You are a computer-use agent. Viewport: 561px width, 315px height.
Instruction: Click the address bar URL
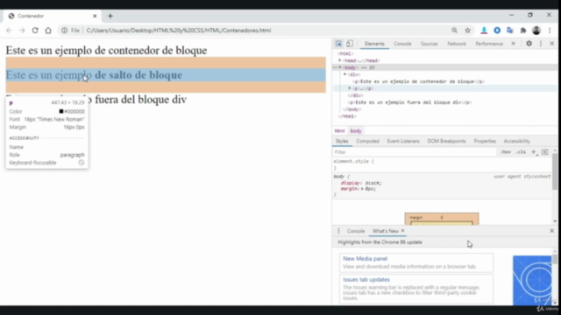pos(179,31)
